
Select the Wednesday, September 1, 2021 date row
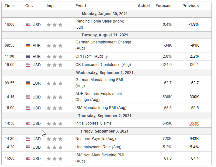coord(107,73)
